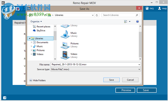Viewport: 168px width, 101px height.
Task: Click the navigation pane scrollbar up arrow
Action: pyautogui.click(x=55, y=26)
